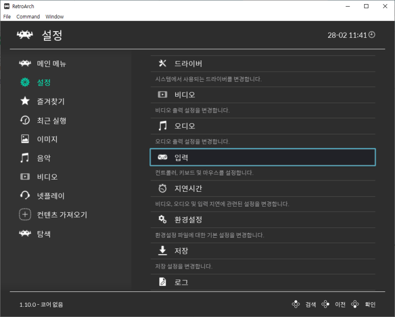
Task: Open the File menu
Action: (x=7, y=17)
